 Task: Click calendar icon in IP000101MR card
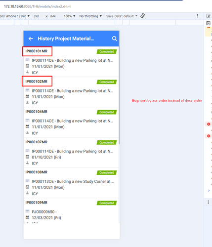coord(28,66)
